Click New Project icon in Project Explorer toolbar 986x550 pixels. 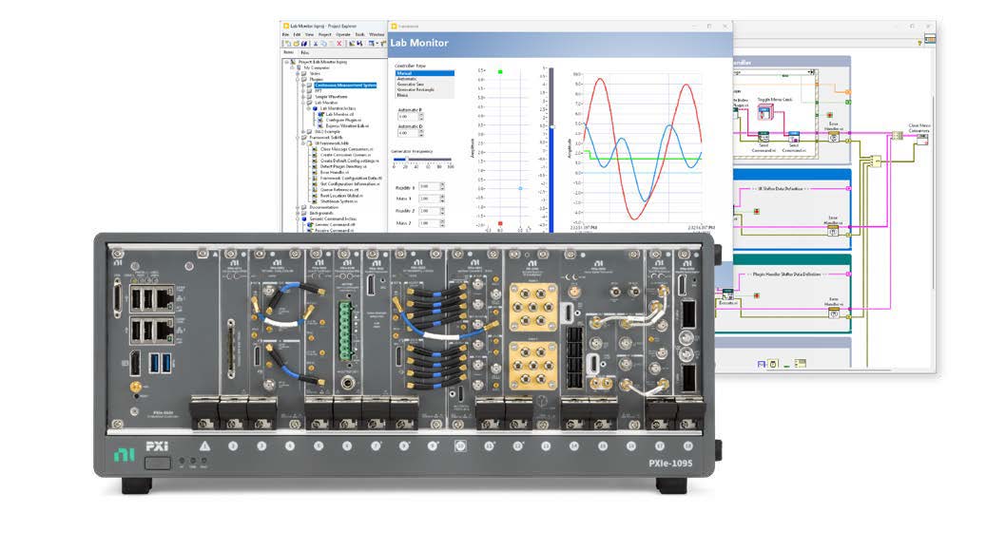point(287,44)
